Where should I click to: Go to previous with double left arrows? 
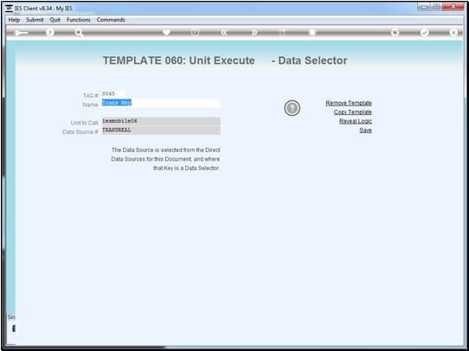coord(224,33)
